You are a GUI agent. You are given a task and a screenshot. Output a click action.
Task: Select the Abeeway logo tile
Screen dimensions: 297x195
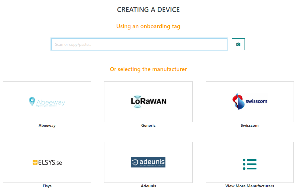(x=47, y=102)
